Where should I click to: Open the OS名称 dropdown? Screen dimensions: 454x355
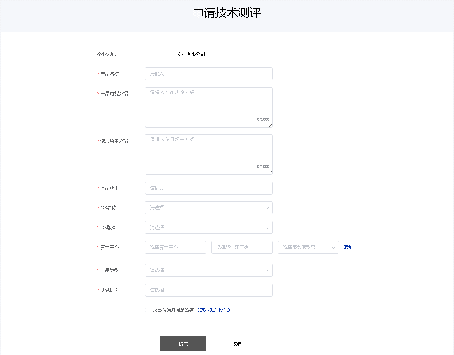point(209,208)
